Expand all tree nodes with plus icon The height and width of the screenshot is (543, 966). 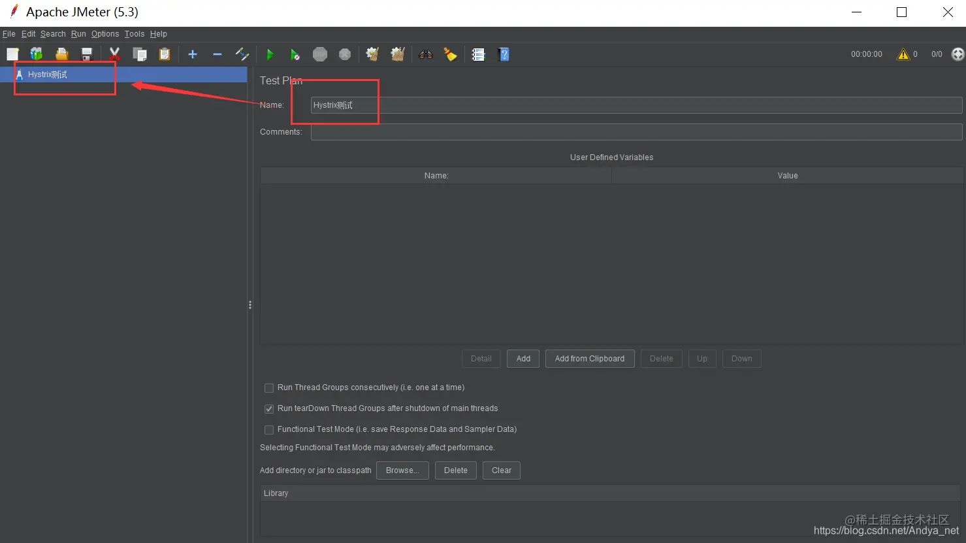(192, 54)
